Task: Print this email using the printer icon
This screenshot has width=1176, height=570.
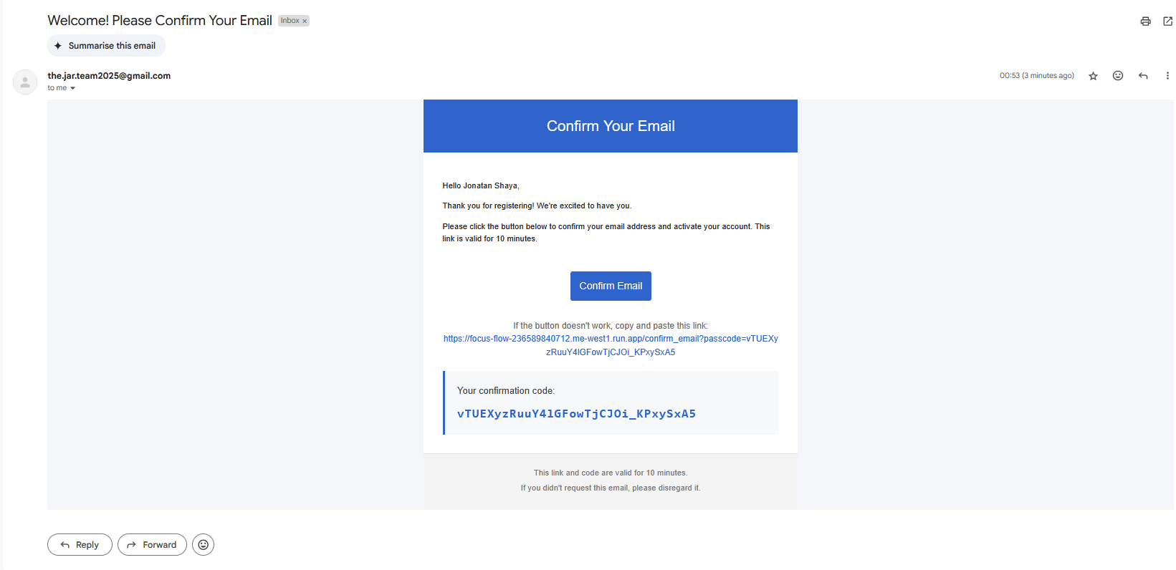Action: click(1145, 21)
